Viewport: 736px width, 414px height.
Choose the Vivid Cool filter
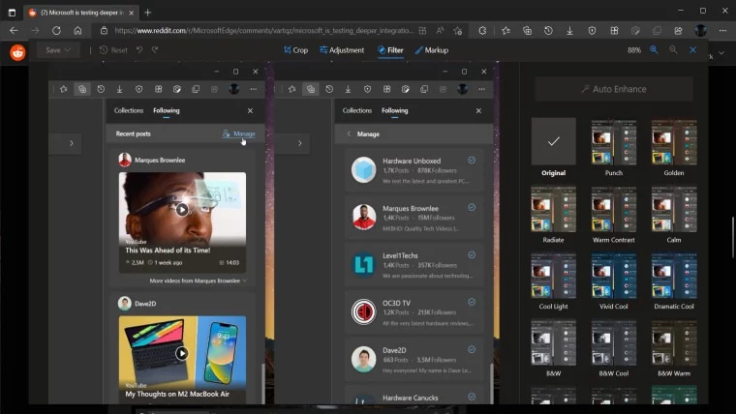click(613, 276)
